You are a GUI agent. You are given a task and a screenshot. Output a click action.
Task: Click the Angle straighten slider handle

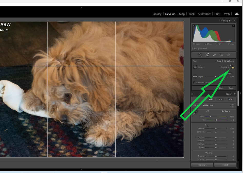[216, 77]
